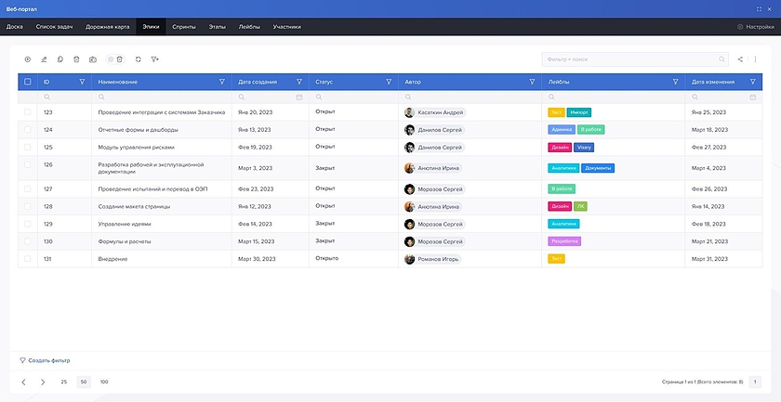This screenshot has width=781, height=402.
Task: Open the Дорожная карта tab
Action: tap(107, 27)
